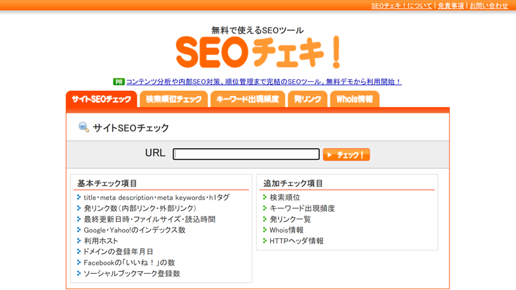Select the サイトSEOチェック tab
This screenshot has width=516, height=290.
(101, 99)
